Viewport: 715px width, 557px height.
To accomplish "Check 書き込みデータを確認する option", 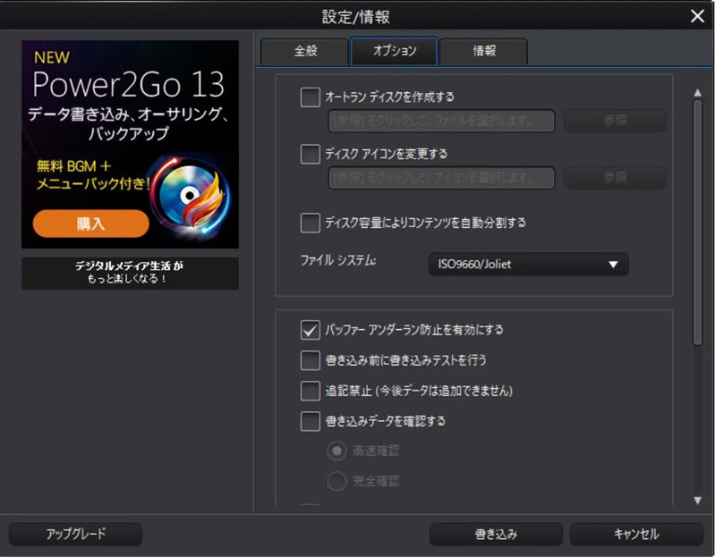I will click(x=311, y=421).
